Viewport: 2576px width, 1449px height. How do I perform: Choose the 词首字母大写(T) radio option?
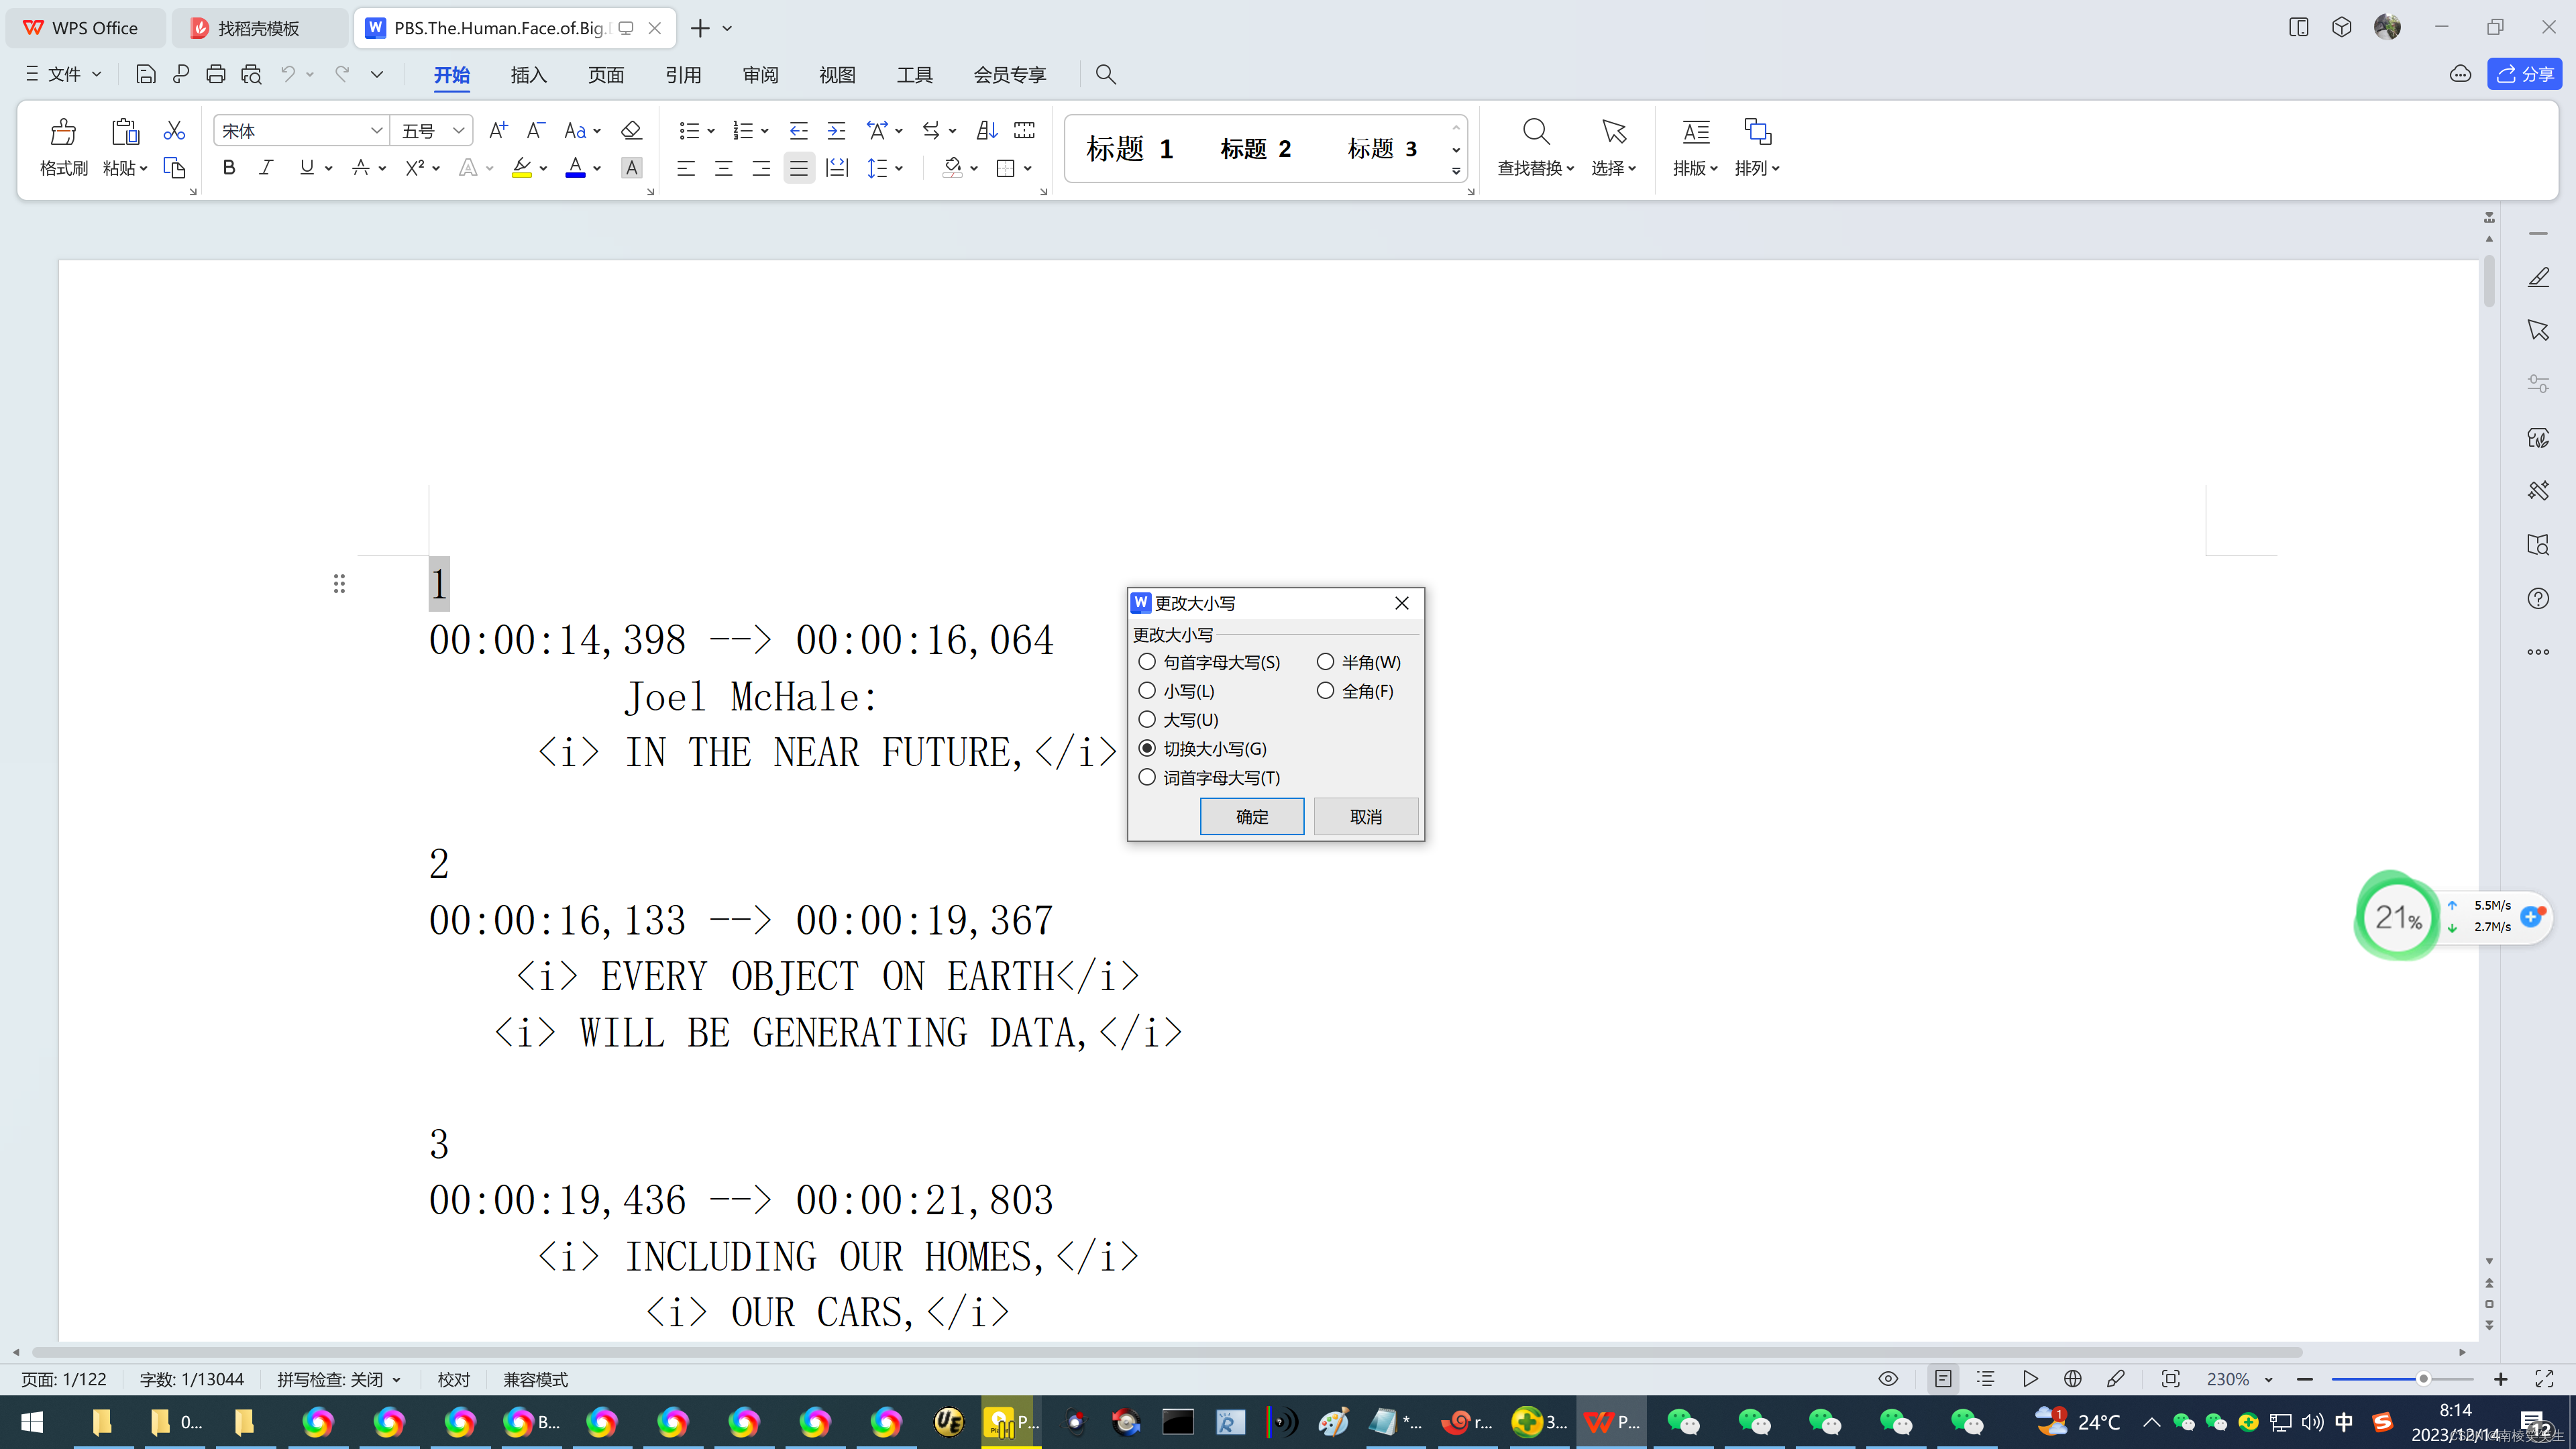click(1147, 777)
